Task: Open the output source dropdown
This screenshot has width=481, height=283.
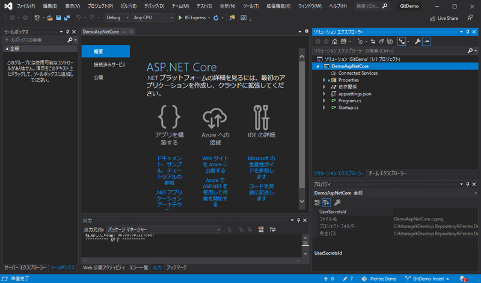Action: (x=164, y=229)
